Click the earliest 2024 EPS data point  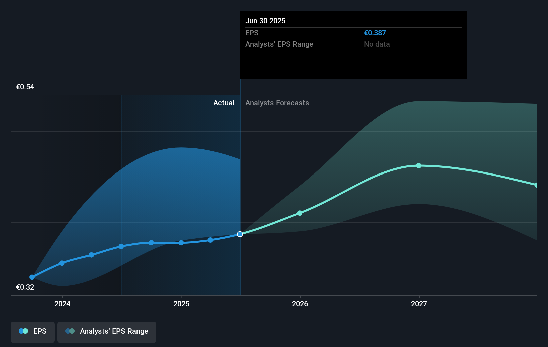pos(31,277)
